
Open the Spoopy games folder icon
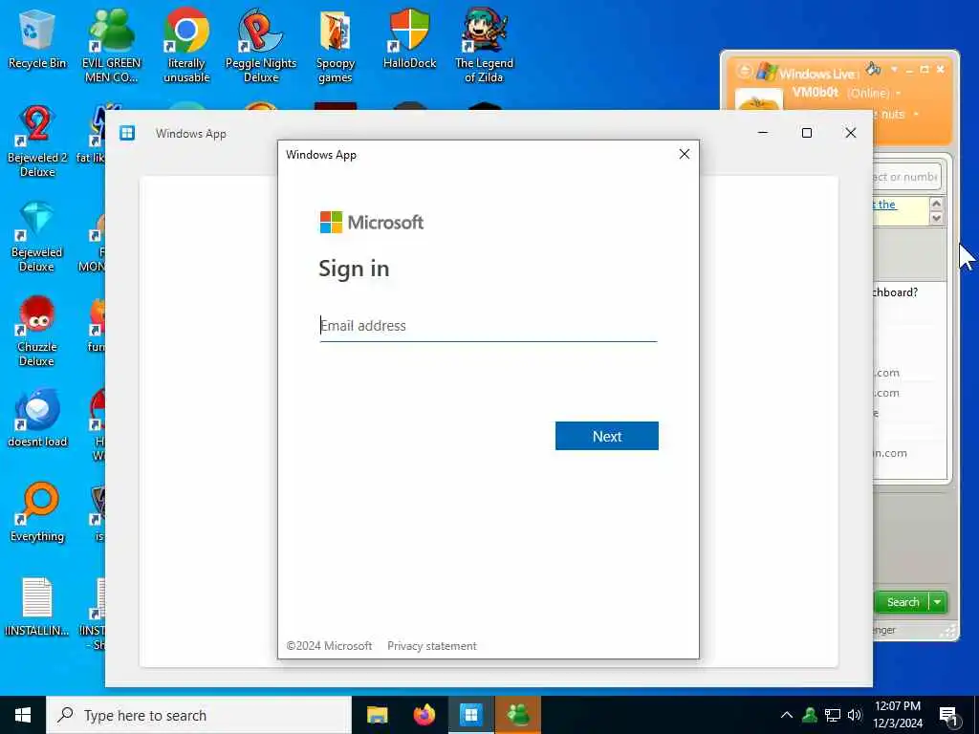(336, 45)
